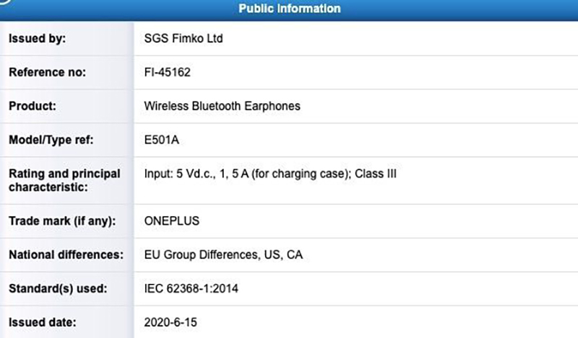Click the SGS Fimko Ltd value
578x338 pixels.
pyautogui.click(x=184, y=39)
